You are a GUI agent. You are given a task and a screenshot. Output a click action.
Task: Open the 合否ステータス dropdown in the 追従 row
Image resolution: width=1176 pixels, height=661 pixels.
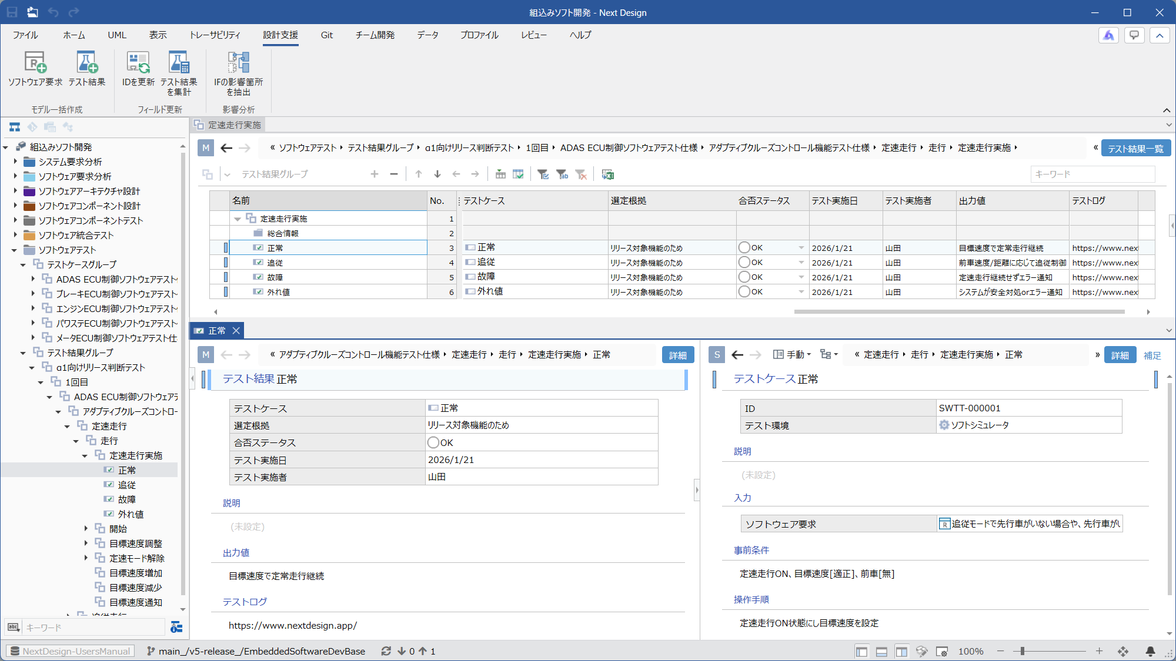[801, 263]
